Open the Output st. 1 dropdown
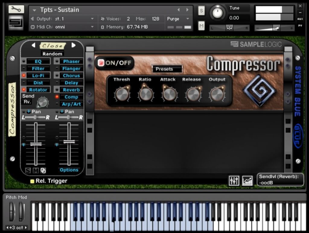This screenshot has width=309, height=233. click(92, 19)
